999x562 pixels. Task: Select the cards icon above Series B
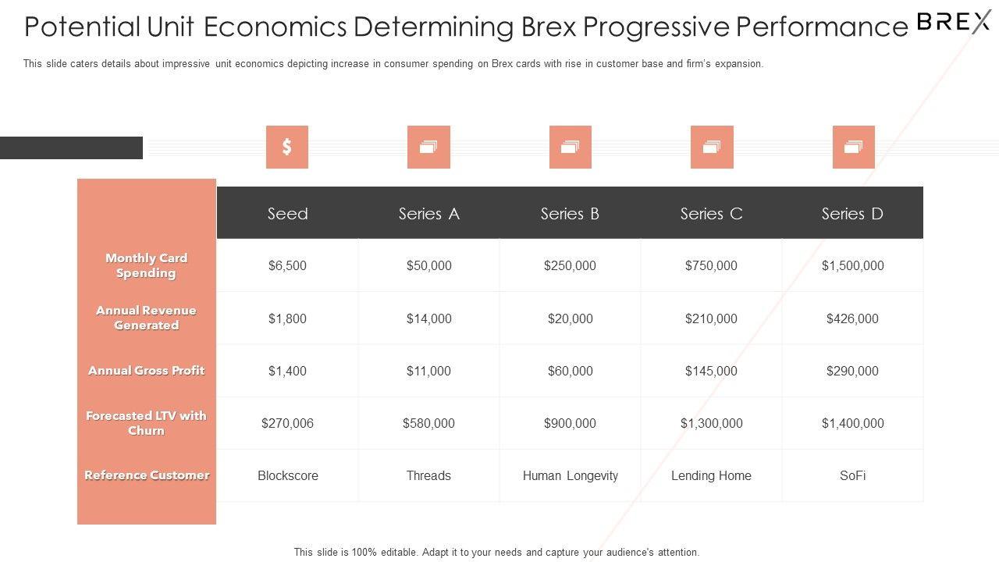coord(570,147)
